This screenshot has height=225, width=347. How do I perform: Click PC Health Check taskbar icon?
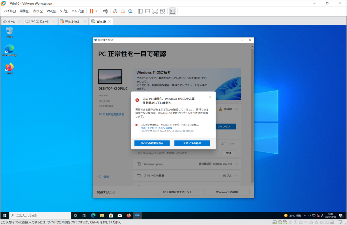137,215
